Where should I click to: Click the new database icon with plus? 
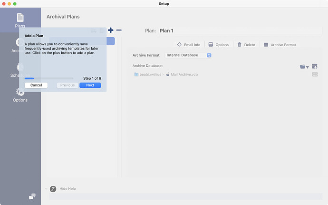point(315,66)
